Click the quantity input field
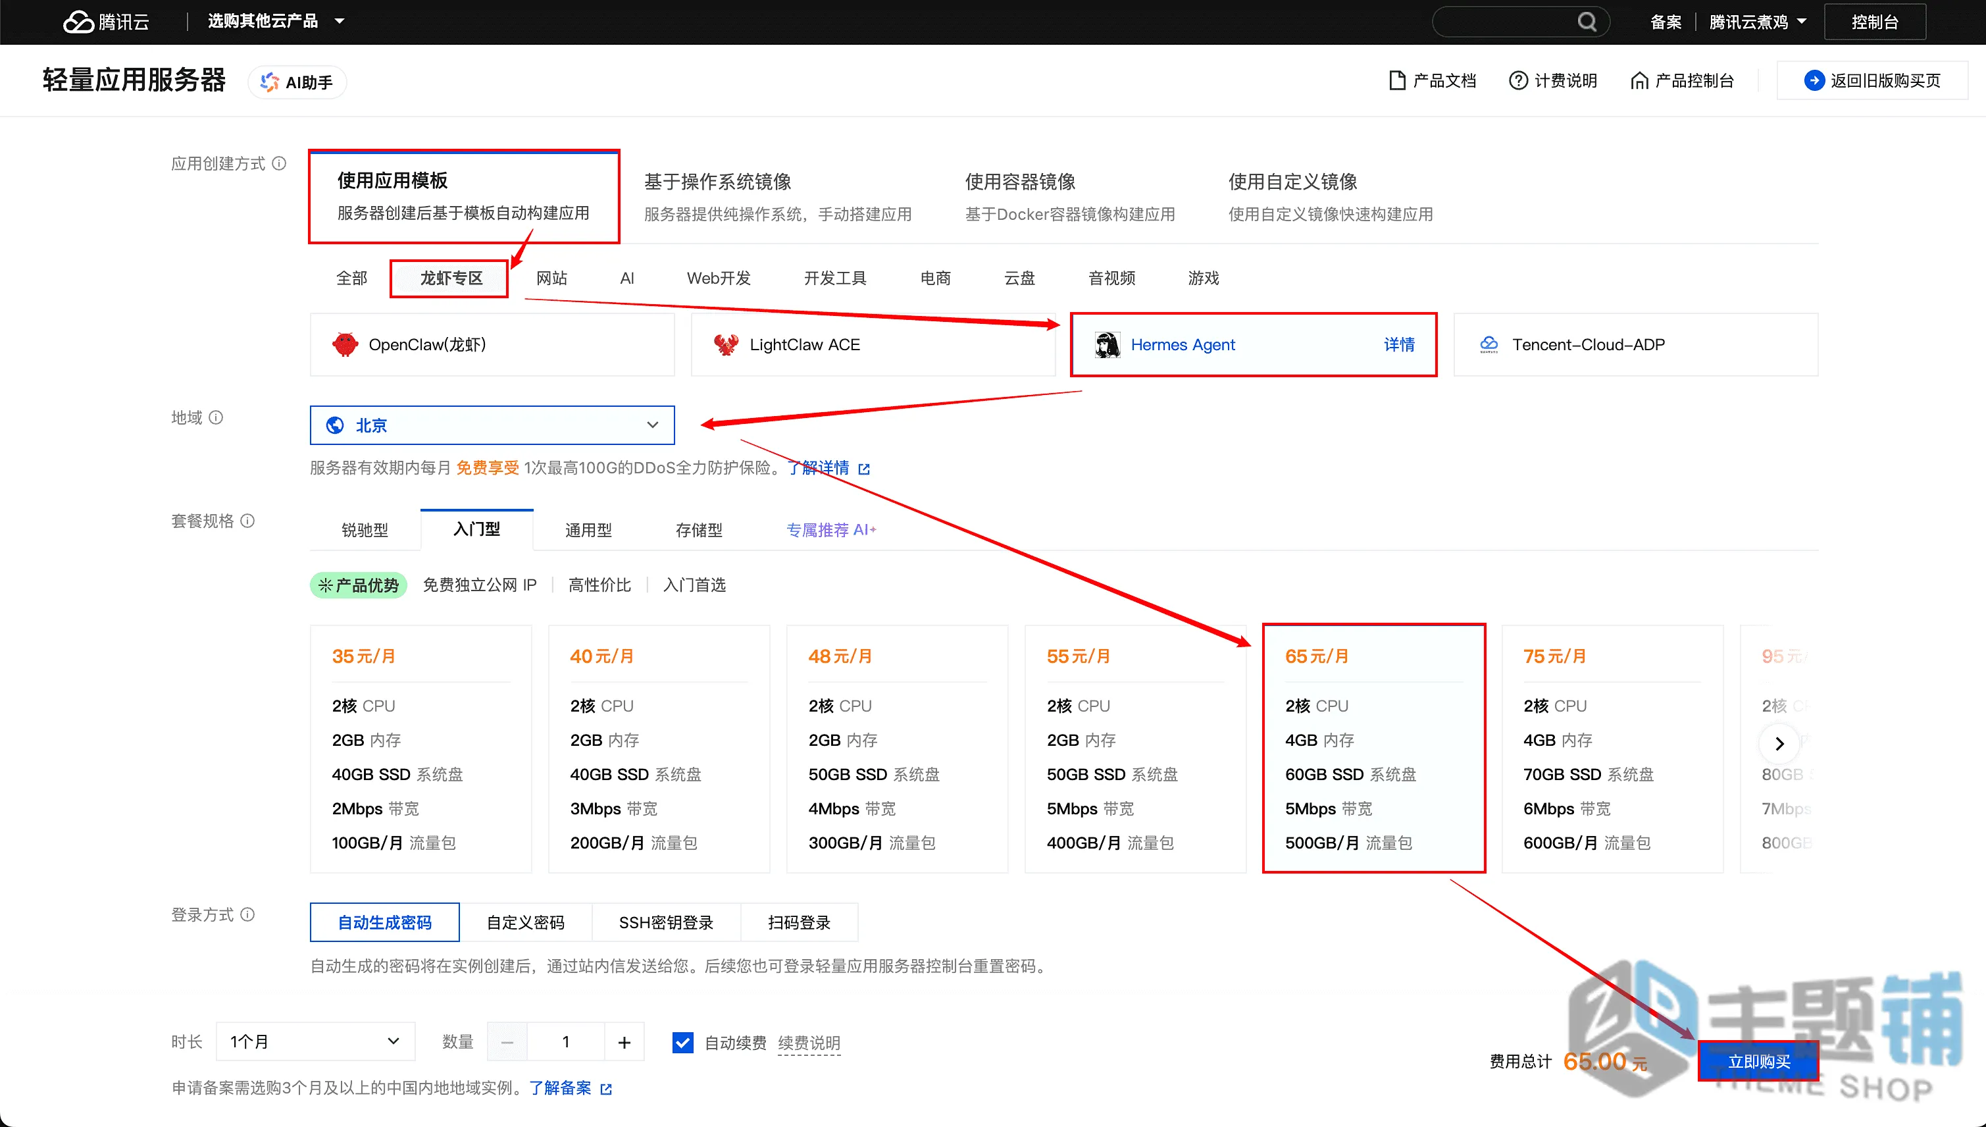The image size is (1986, 1127). (x=567, y=1042)
